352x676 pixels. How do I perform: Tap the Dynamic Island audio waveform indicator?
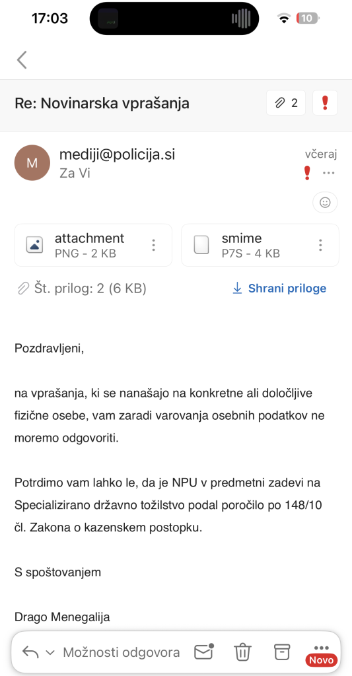(240, 18)
